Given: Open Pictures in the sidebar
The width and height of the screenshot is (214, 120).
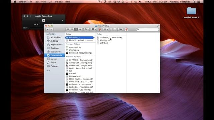Looking at the screenshot, I should point(55,66).
